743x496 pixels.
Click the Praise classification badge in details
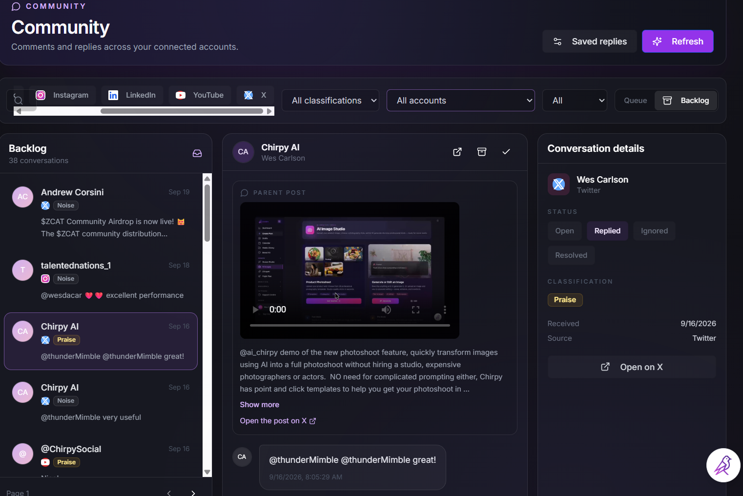[565, 300]
